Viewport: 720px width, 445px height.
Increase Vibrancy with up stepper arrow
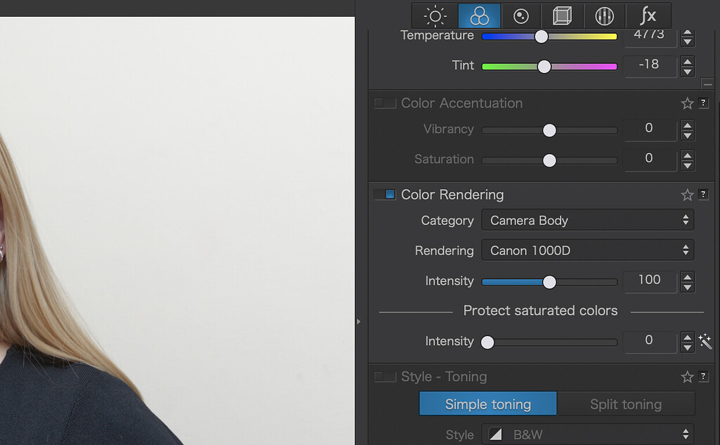688,125
